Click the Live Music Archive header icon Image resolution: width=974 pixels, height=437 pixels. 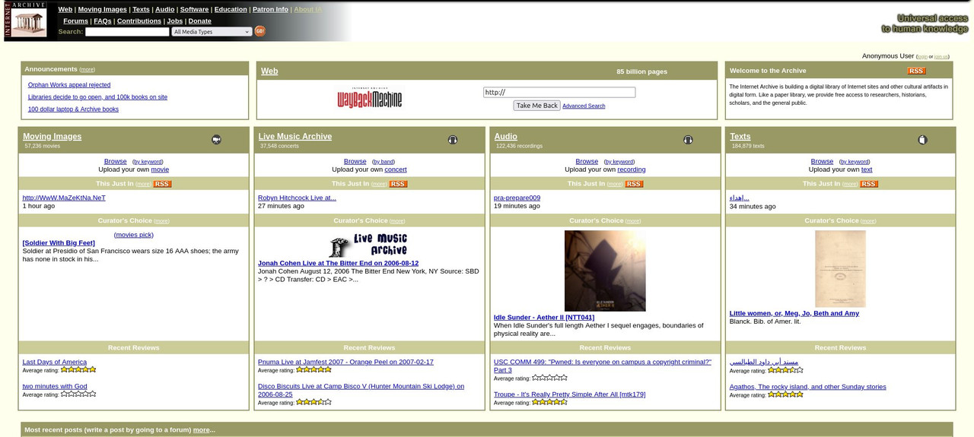[453, 139]
